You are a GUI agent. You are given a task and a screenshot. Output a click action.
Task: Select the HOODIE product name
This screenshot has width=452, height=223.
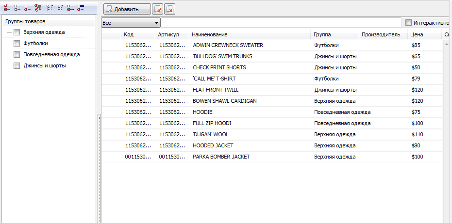pyautogui.click(x=202, y=112)
